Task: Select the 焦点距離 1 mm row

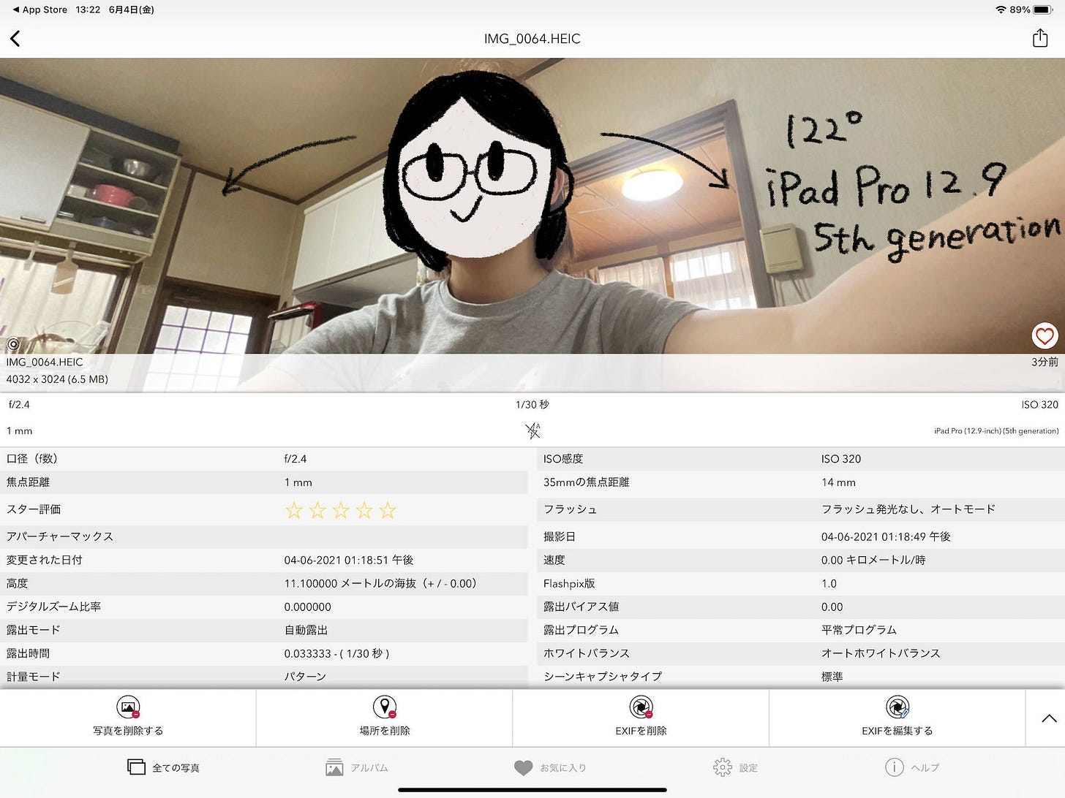Action: pos(263,482)
